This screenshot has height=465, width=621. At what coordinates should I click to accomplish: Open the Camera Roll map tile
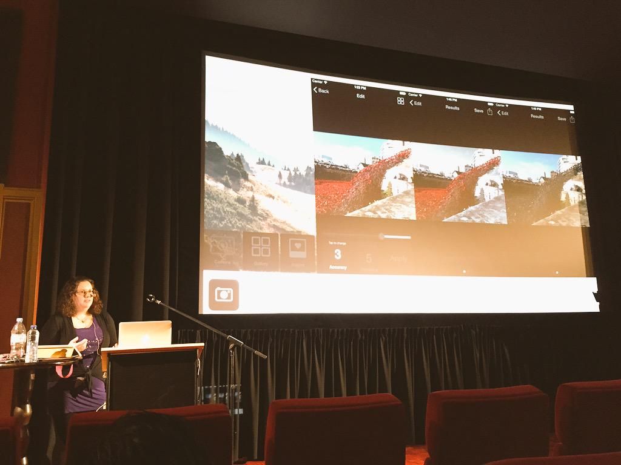[223, 250]
